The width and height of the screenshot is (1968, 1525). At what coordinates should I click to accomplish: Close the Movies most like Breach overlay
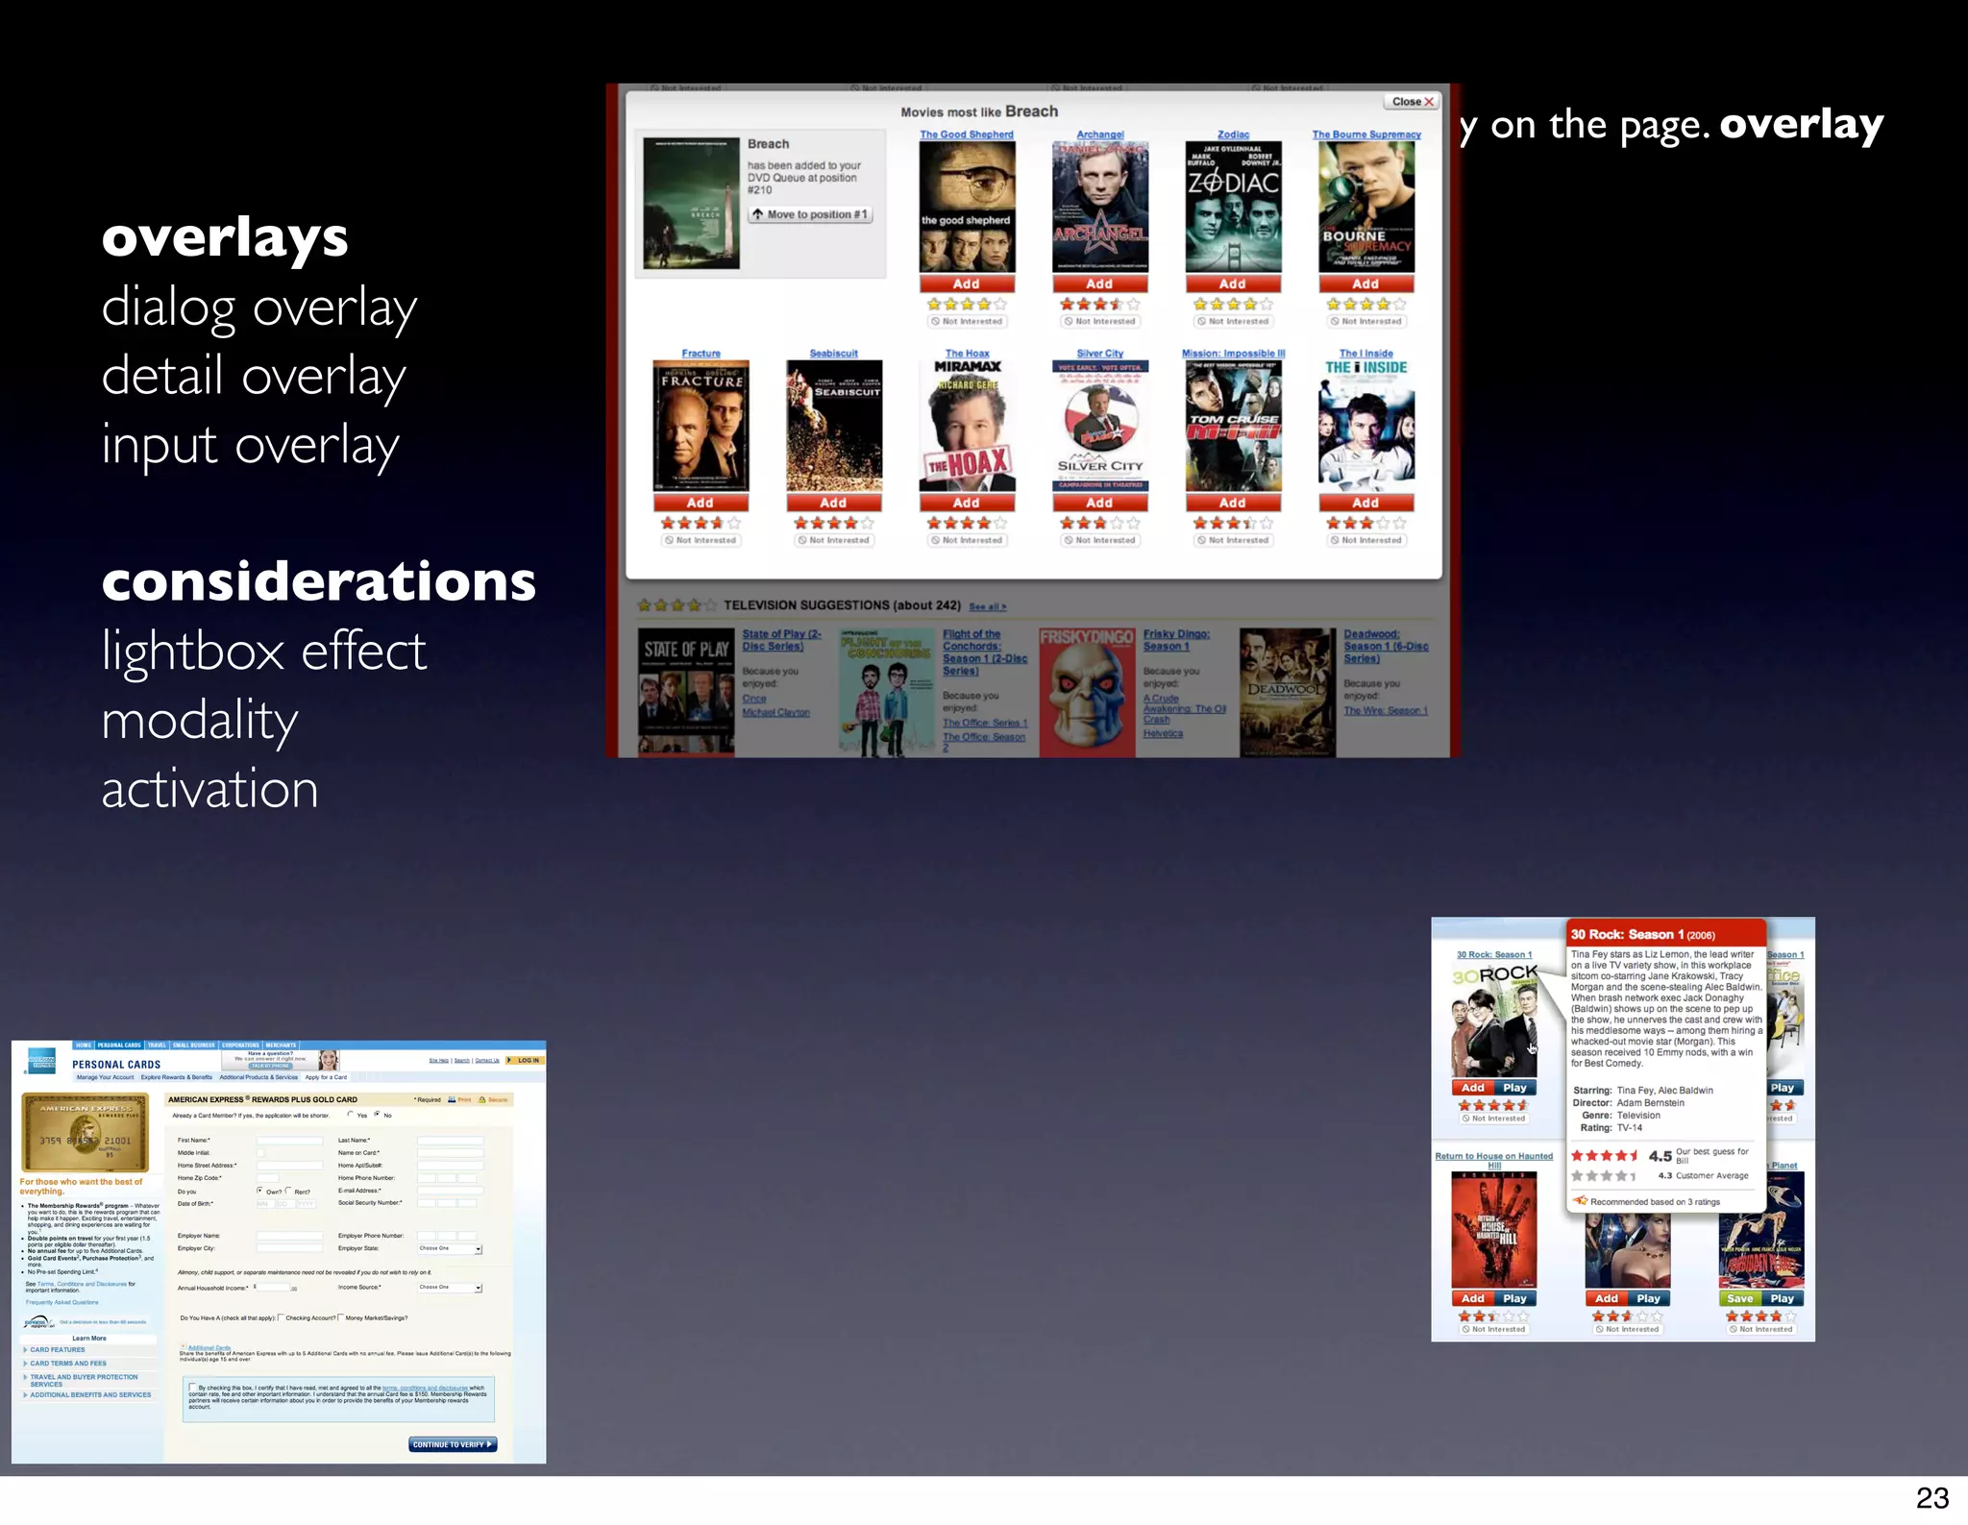pyautogui.click(x=1413, y=102)
